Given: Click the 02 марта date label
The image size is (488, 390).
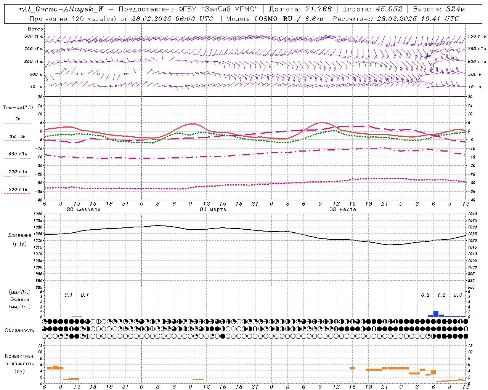Looking at the screenshot, I should [343, 209].
